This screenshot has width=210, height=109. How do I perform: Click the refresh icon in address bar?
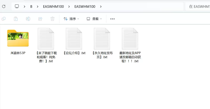pos(4,6)
